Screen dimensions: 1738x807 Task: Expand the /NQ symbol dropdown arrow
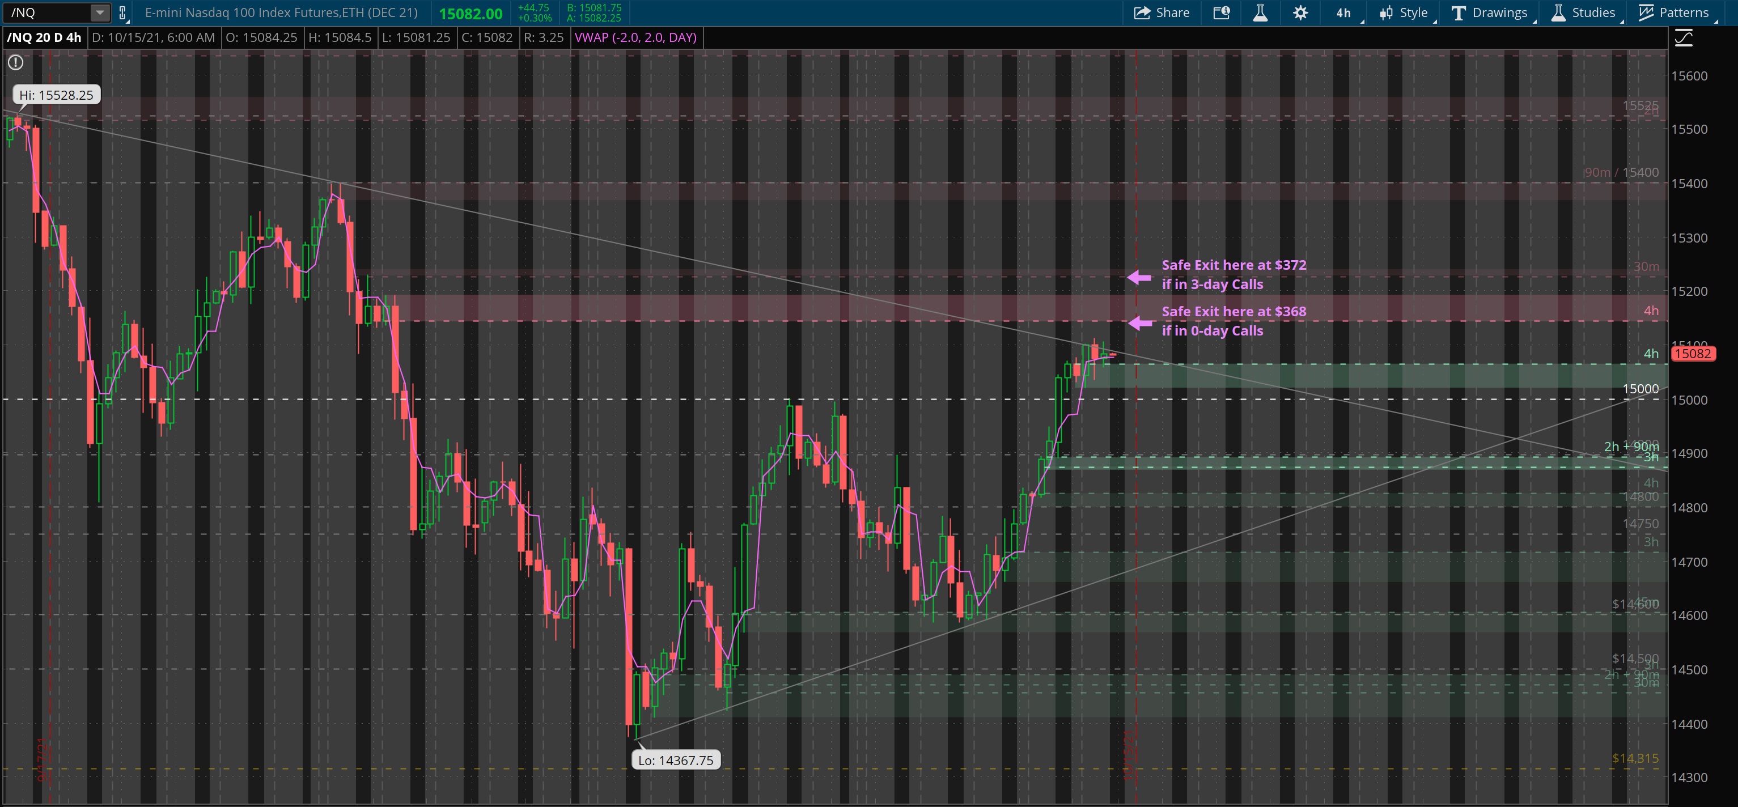(99, 13)
